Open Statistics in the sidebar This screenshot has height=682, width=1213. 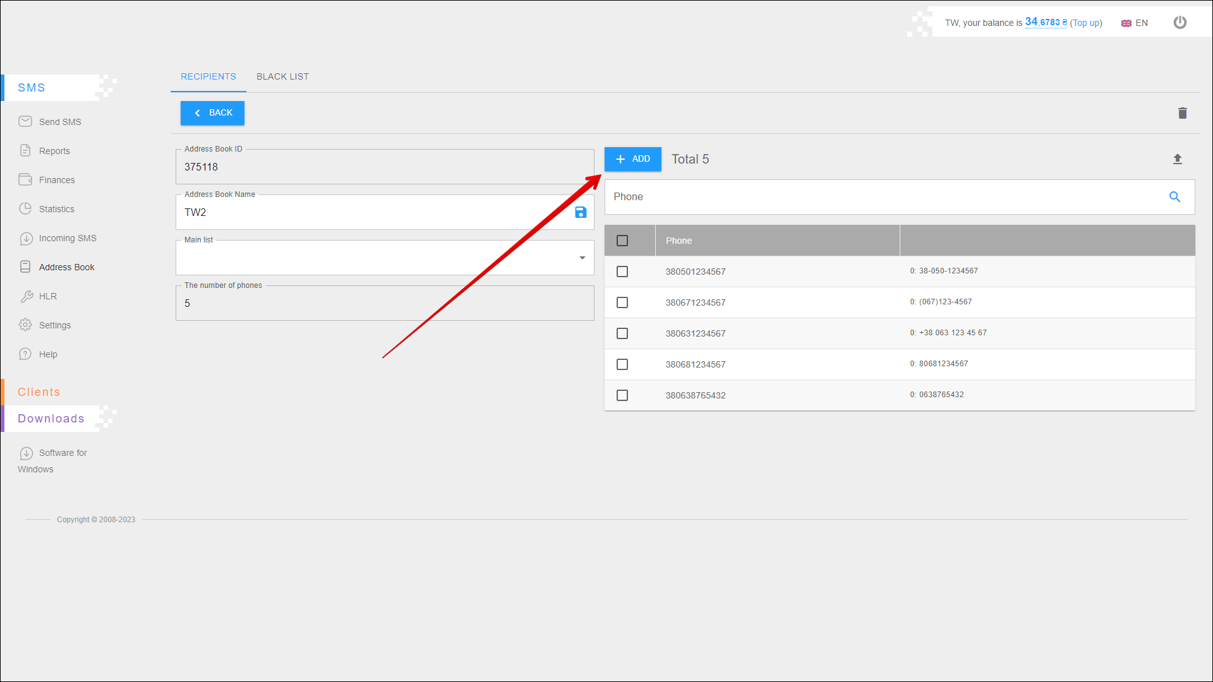tap(56, 209)
